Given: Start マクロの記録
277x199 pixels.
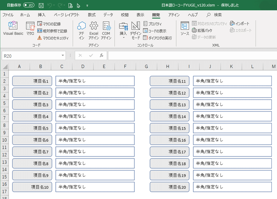Looking at the screenshot, I should [x=49, y=24].
